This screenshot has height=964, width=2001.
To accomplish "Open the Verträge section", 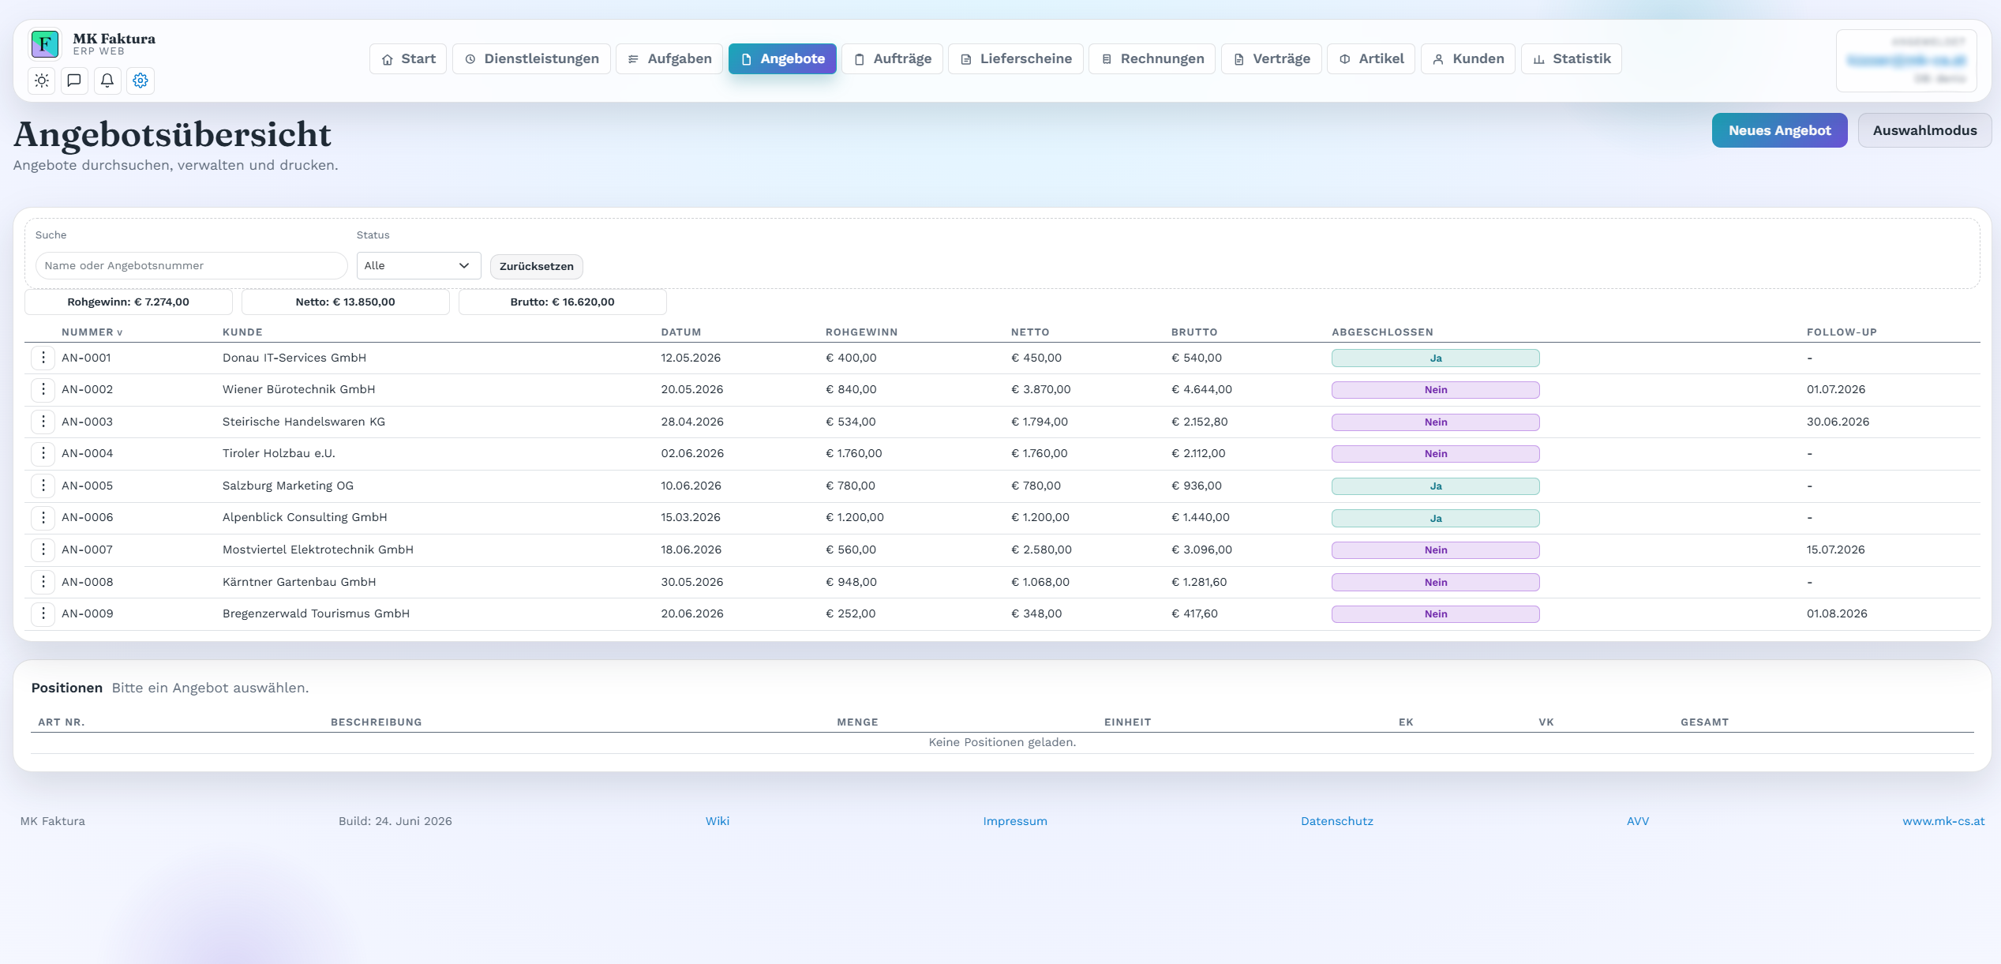I will [1272, 59].
